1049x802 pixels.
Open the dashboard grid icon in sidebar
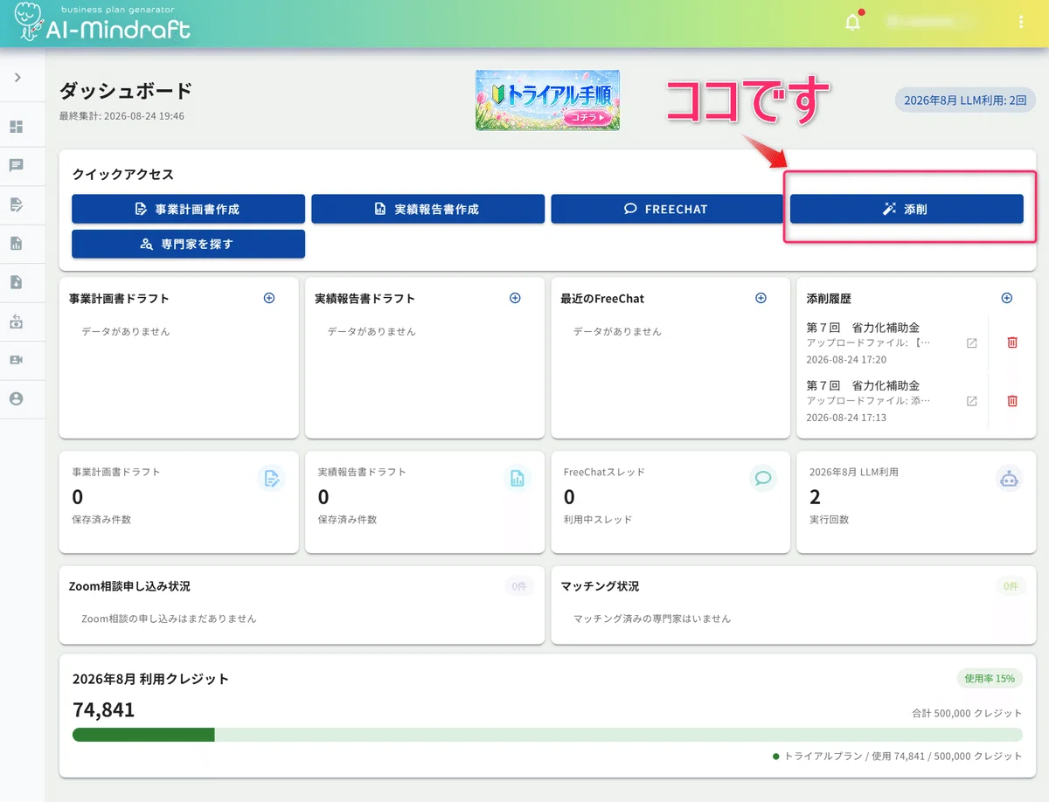tap(17, 128)
